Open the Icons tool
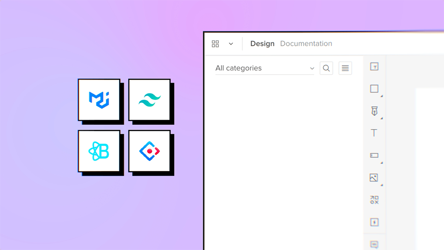 click(374, 200)
